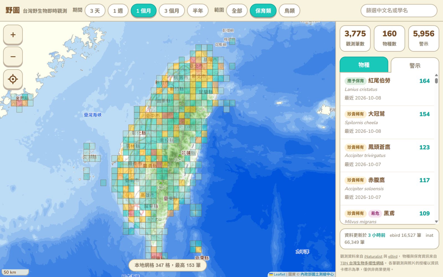Viewport: 443px width, 277px height.
Task: Switch to the 警示 tab
Action: (x=415, y=65)
